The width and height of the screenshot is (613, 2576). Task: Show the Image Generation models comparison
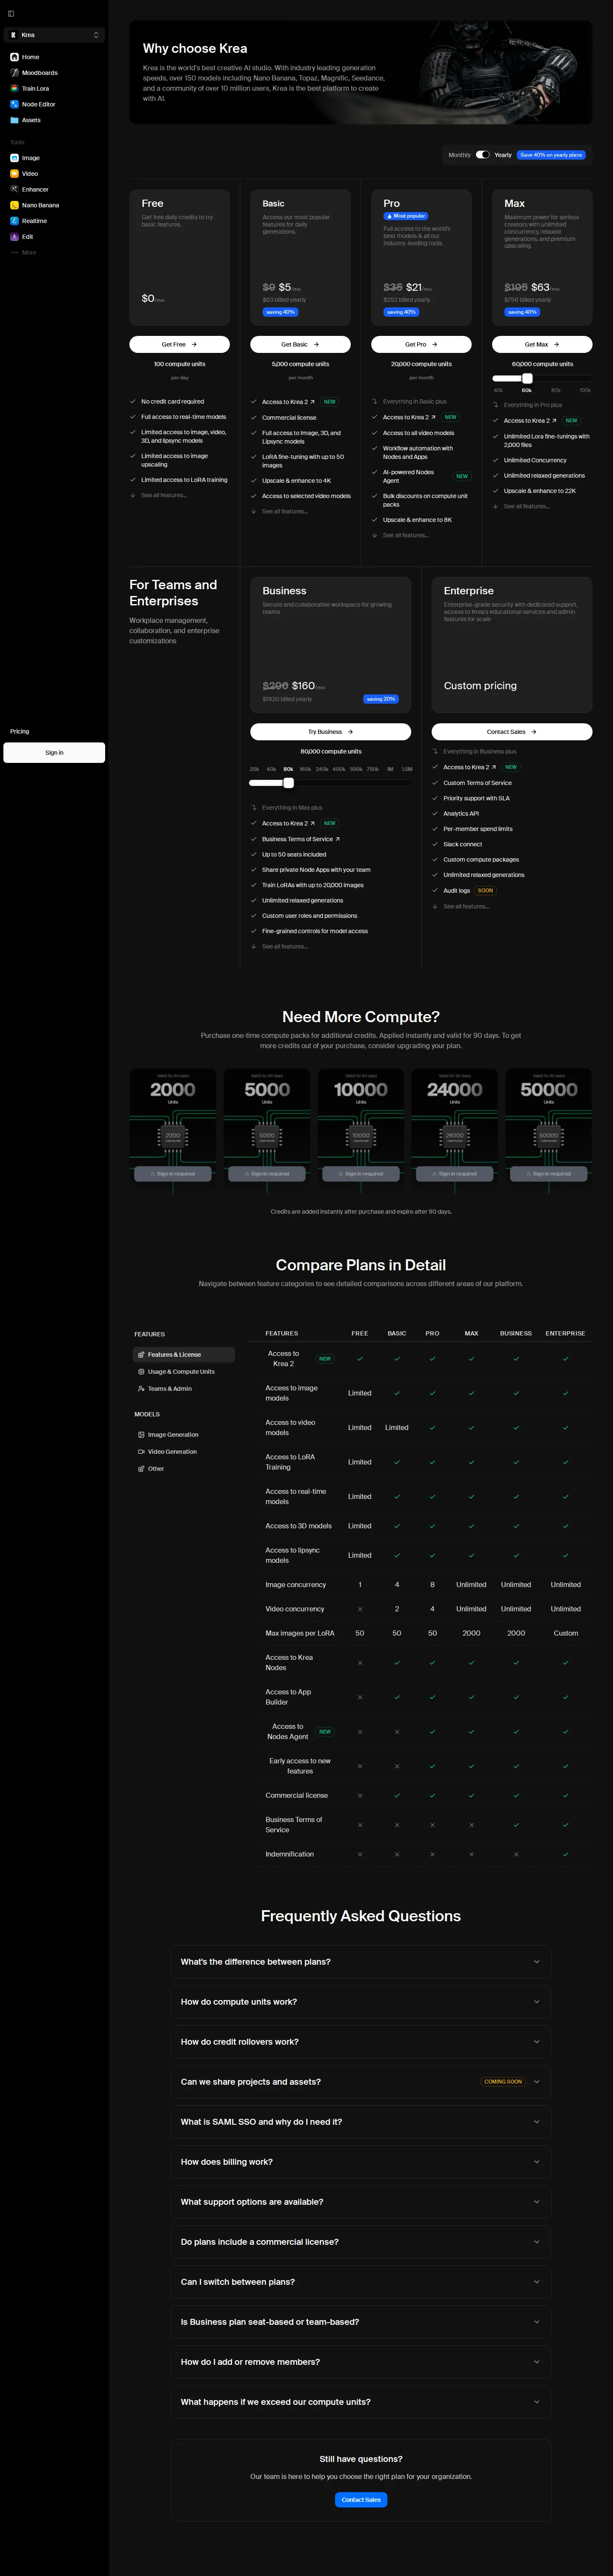coord(183,1435)
